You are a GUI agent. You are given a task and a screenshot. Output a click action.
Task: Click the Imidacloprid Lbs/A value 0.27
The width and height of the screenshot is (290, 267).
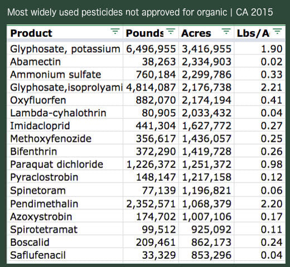coord(272,126)
